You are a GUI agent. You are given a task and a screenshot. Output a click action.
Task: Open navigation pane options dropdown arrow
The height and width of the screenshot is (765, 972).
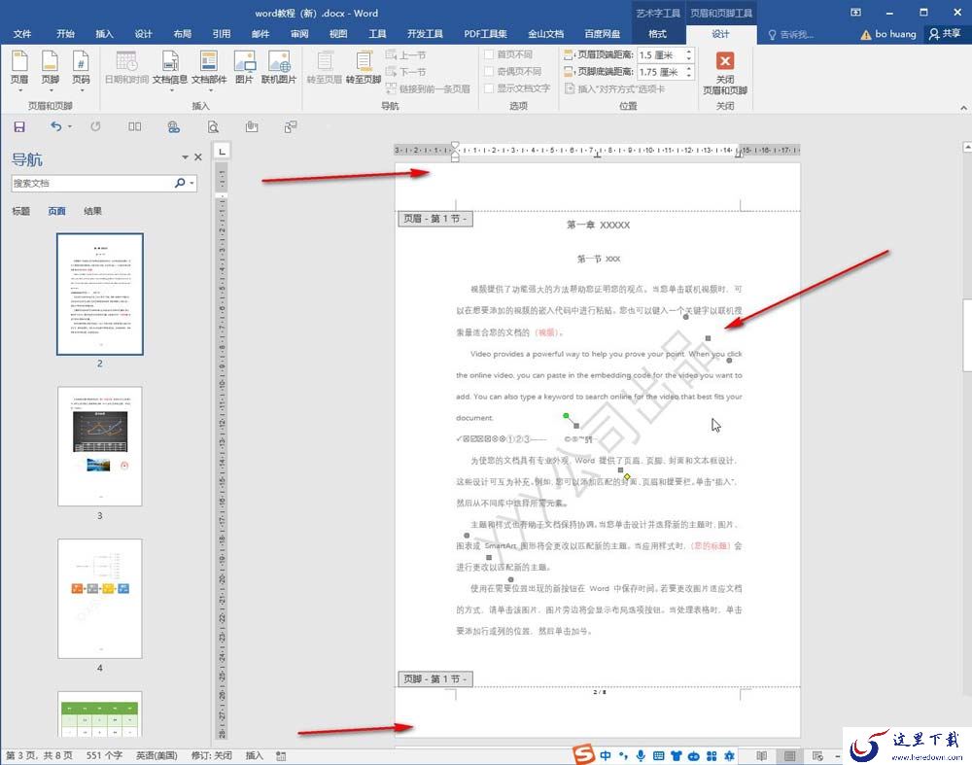[185, 157]
